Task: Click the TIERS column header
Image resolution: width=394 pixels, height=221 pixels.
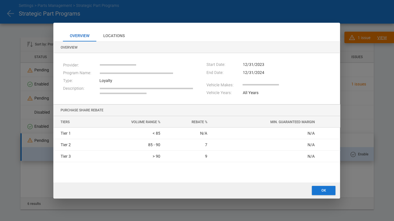Action: tap(65, 122)
